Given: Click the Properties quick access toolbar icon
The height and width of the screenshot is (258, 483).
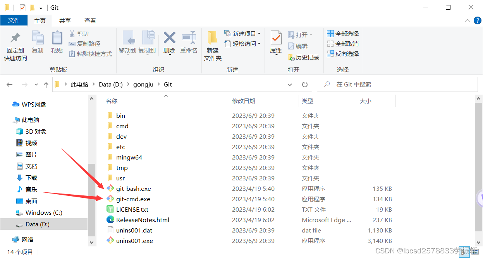Looking at the screenshot, I should point(22,7).
